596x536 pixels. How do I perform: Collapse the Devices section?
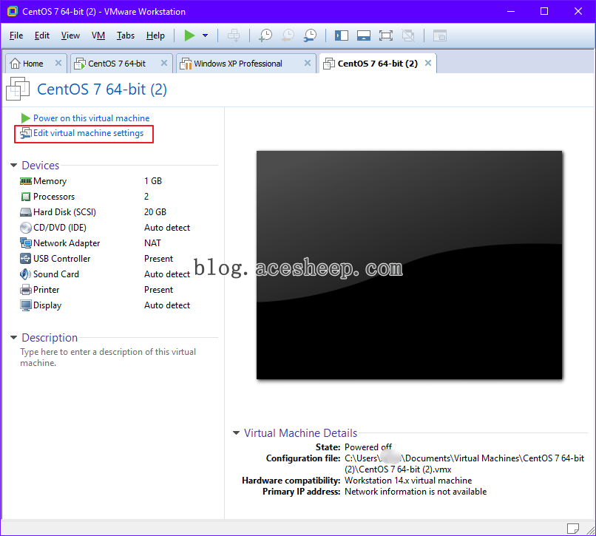pos(14,166)
